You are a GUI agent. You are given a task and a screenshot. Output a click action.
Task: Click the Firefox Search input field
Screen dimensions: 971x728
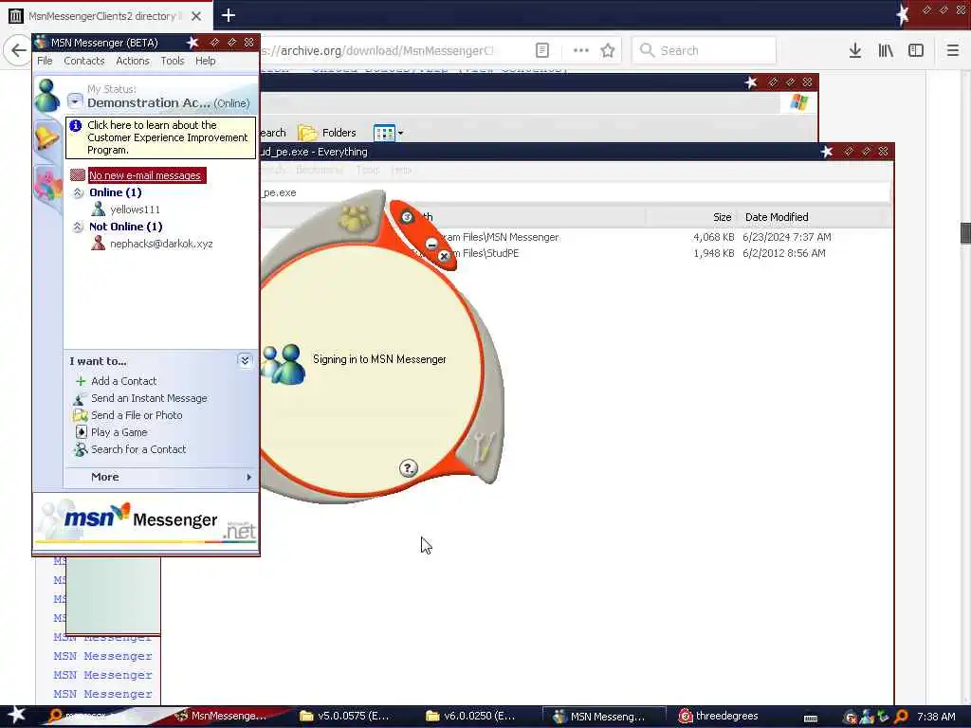(705, 51)
